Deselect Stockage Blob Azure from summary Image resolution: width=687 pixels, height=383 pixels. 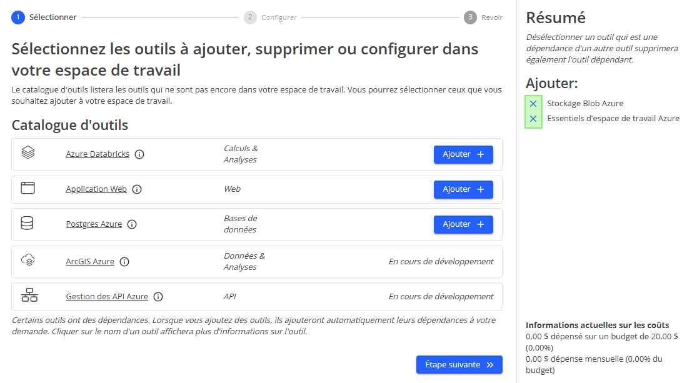pos(532,103)
